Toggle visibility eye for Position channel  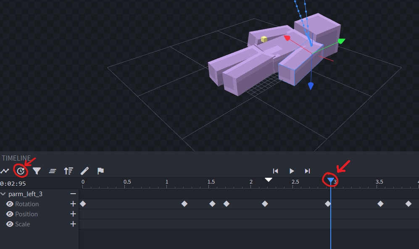coord(10,214)
